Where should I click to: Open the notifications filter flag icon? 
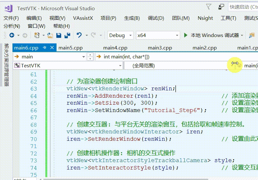(209, 7)
